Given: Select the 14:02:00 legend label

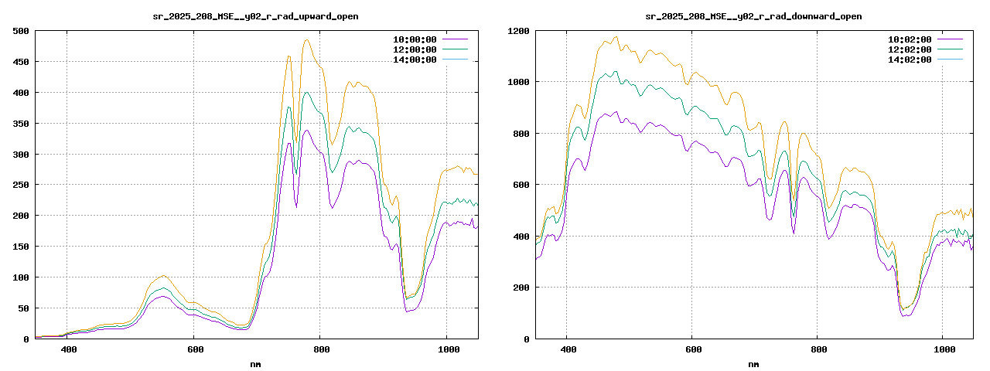Looking at the screenshot, I should click(x=910, y=60).
